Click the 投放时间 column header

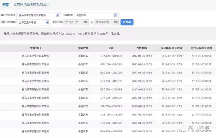tap(142, 48)
